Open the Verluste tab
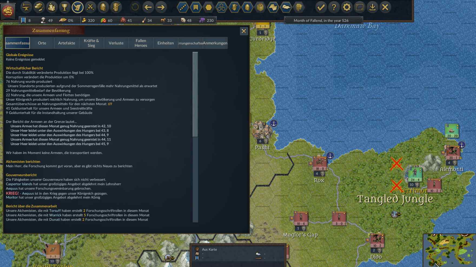Image resolution: width=476 pixels, height=267 pixels. pyautogui.click(x=116, y=43)
